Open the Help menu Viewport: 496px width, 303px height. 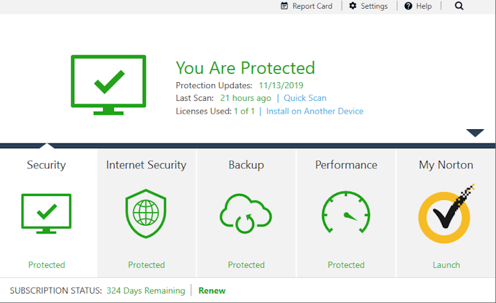point(418,6)
